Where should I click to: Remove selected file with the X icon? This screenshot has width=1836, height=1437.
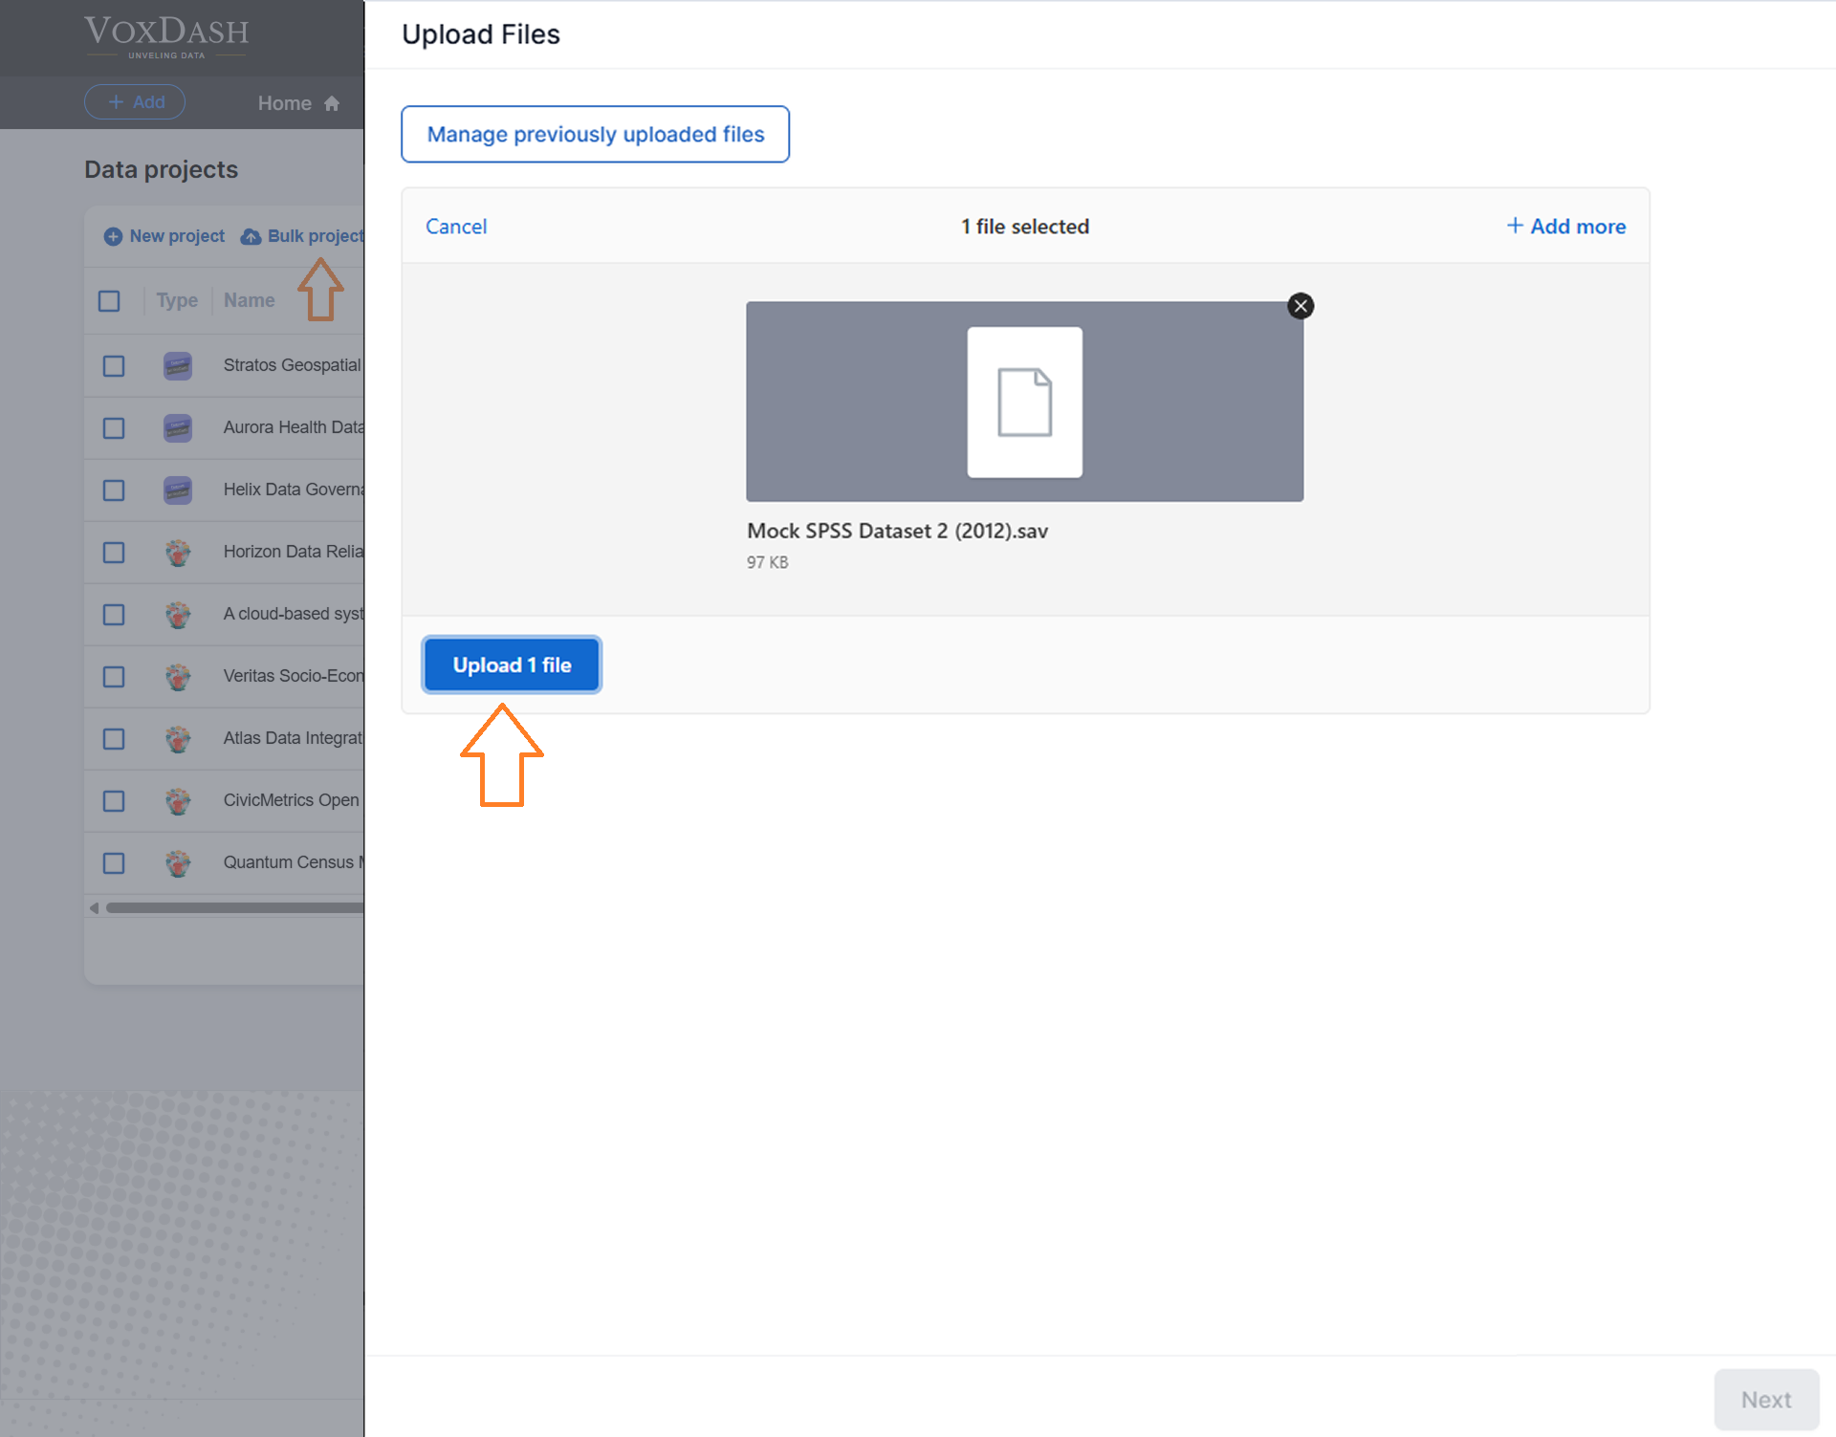click(x=1300, y=306)
